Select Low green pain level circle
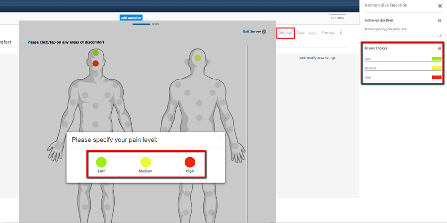 pyautogui.click(x=101, y=162)
